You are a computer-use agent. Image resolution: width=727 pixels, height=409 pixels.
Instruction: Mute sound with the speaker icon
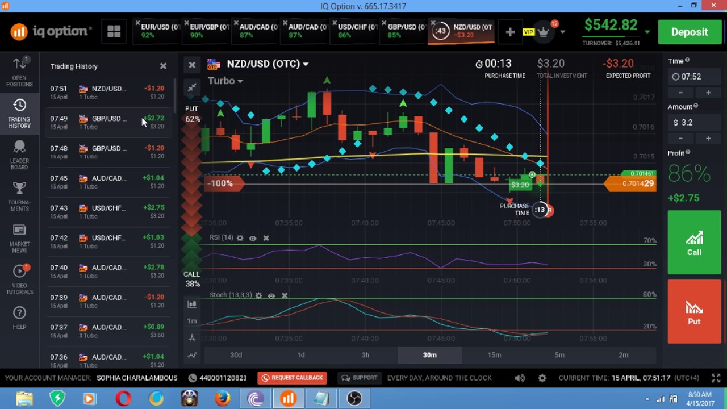point(520,378)
